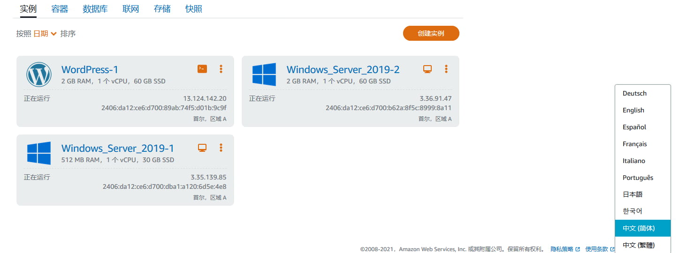Expand the 日期 sort dropdown

[x=45, y=34]
